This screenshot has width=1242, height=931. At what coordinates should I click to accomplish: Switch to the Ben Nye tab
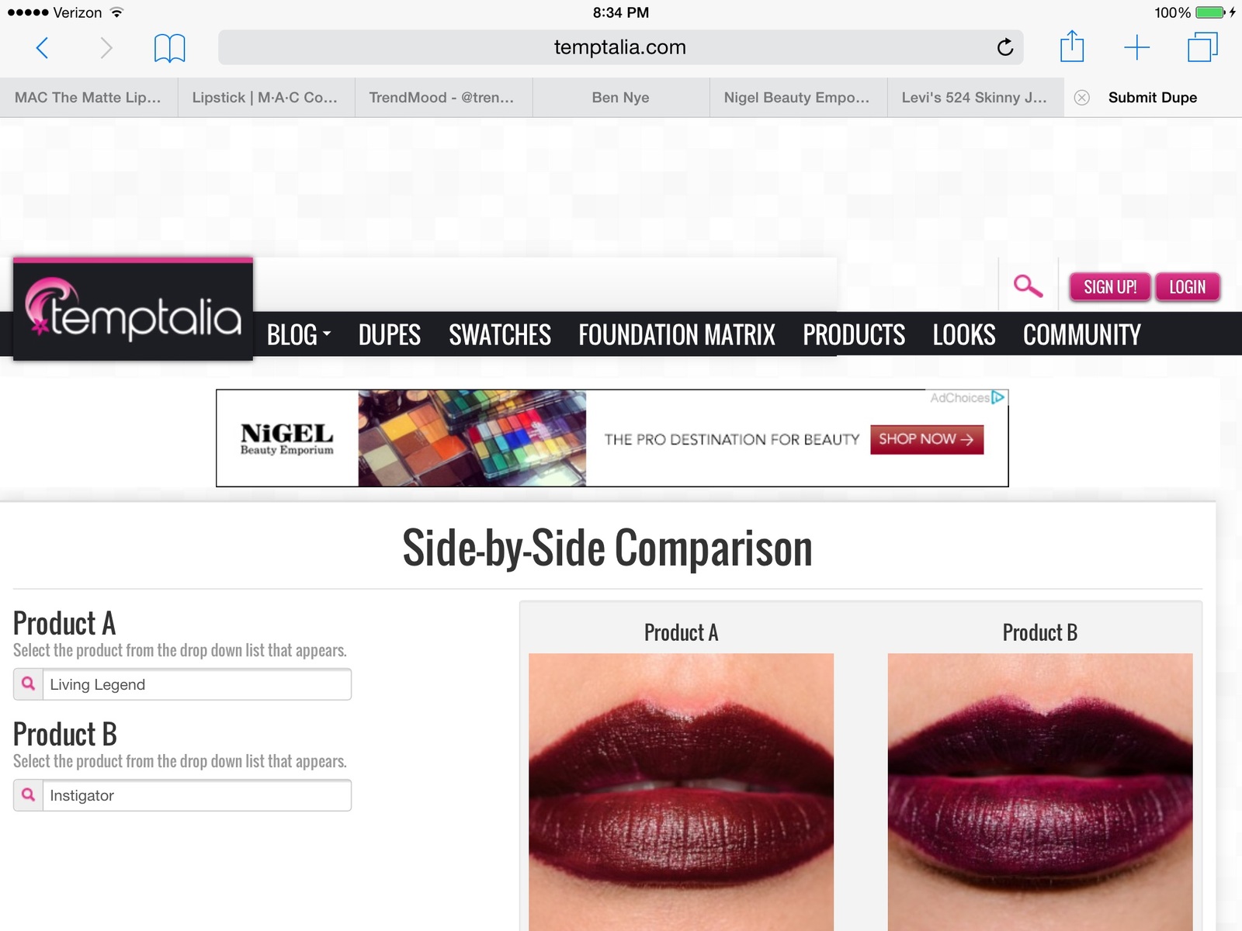[621, 98]
